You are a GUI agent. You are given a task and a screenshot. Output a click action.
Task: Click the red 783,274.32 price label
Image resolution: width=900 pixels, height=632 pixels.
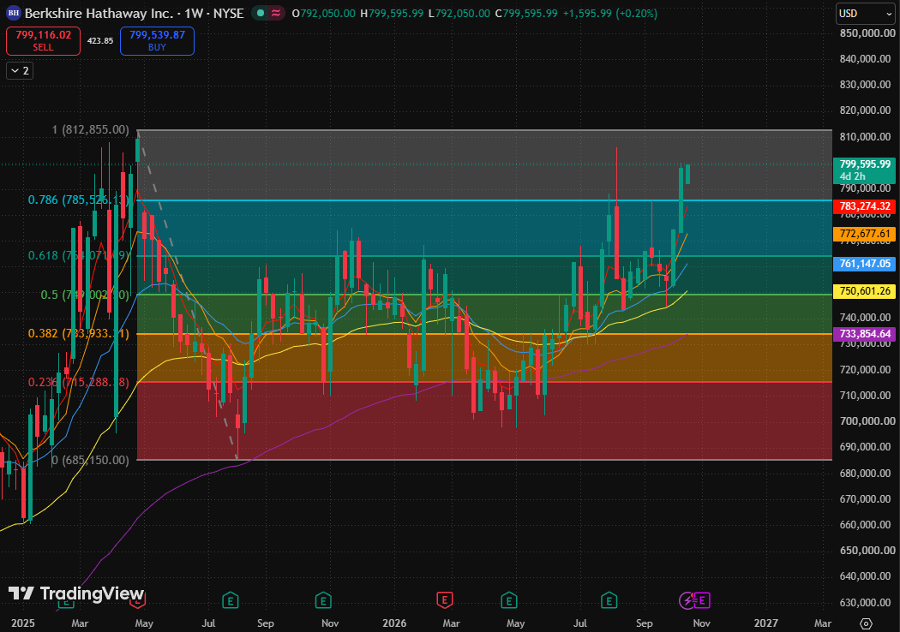pos(864,206)
